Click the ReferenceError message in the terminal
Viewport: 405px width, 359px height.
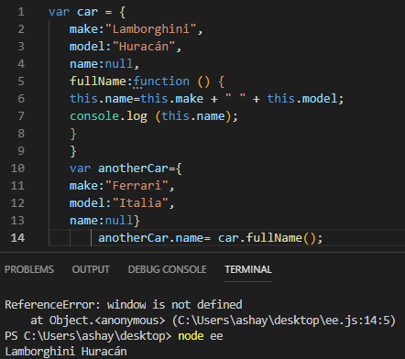coord(124,305)
